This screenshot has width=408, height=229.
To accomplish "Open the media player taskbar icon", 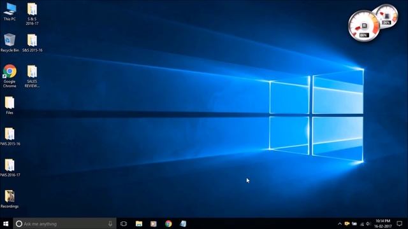I will coord(154,224).
